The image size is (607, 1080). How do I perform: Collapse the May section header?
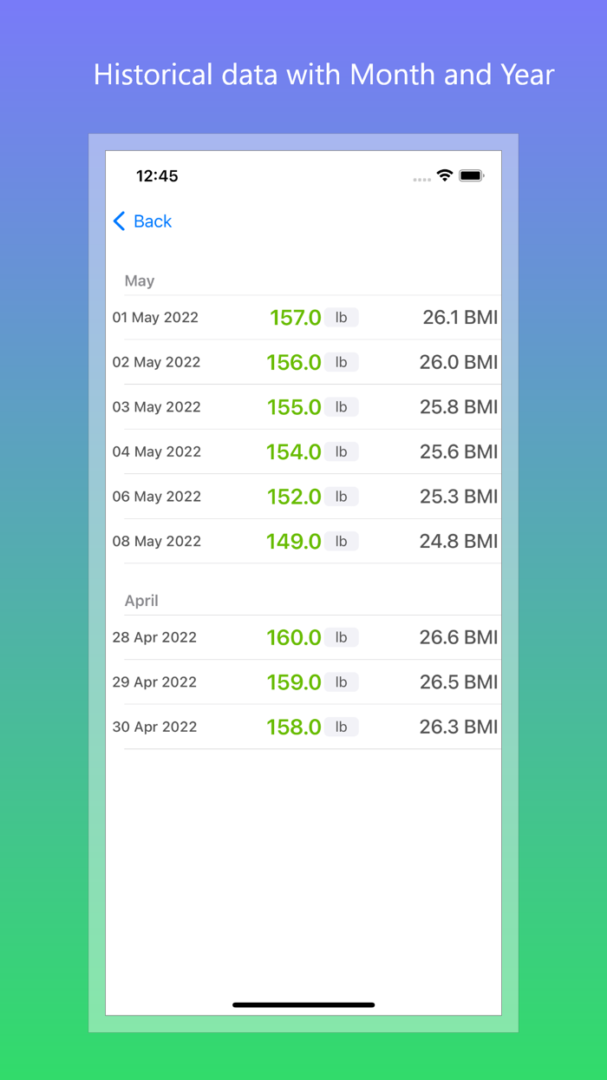tap(140, 280)
